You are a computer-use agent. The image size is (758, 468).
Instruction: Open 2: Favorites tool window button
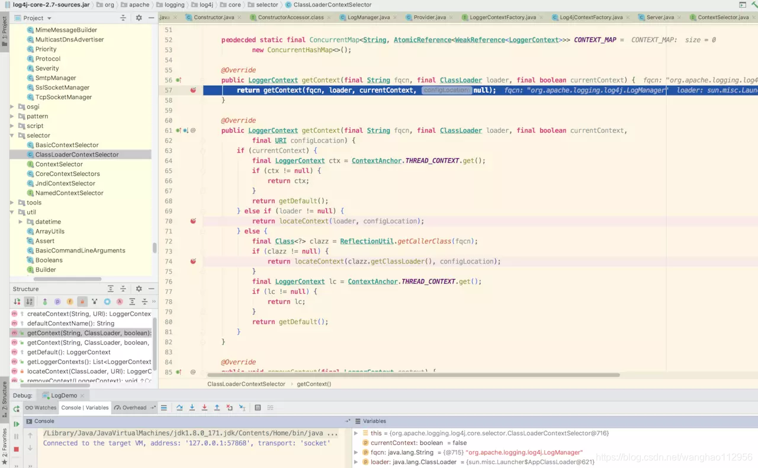point(4,447)
